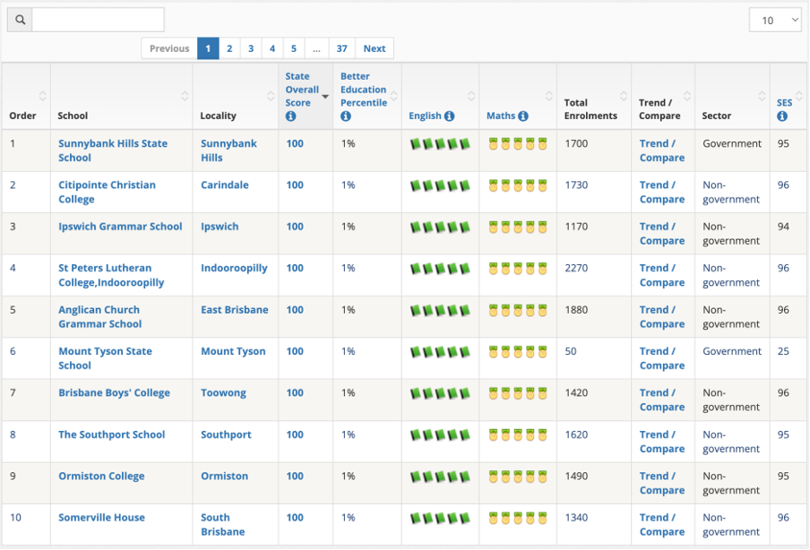The width and height of the screenshot is (810, 550).
Task: Sort the Sector column header
Action: coord(761,97)
